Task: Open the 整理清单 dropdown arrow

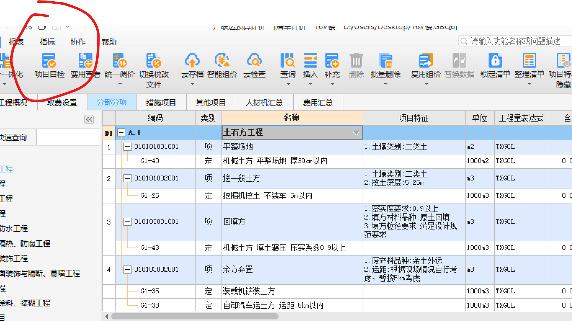Action: (x=530, y=84)
